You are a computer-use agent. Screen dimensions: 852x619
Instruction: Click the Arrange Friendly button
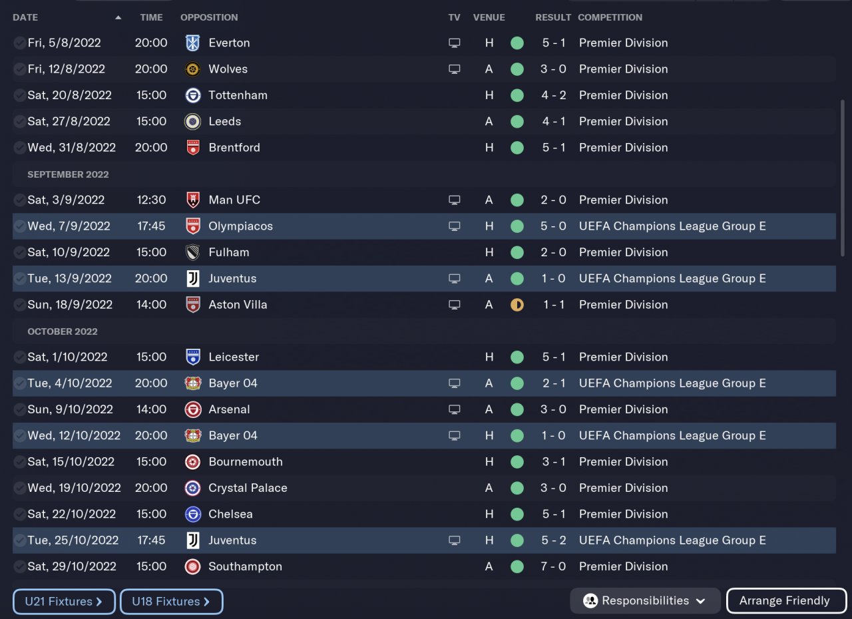point(785,601)
